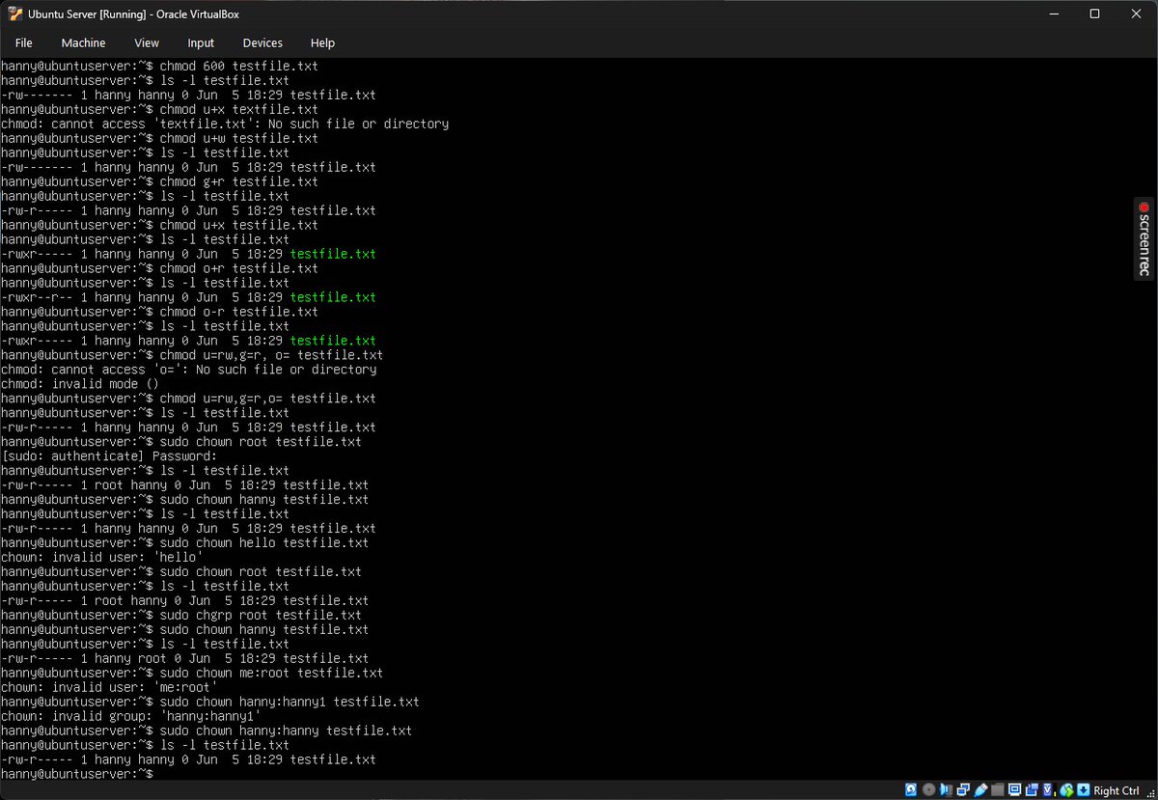
Task: Click the "cannot access 'o='" error line
Action: tap(188, 370)
